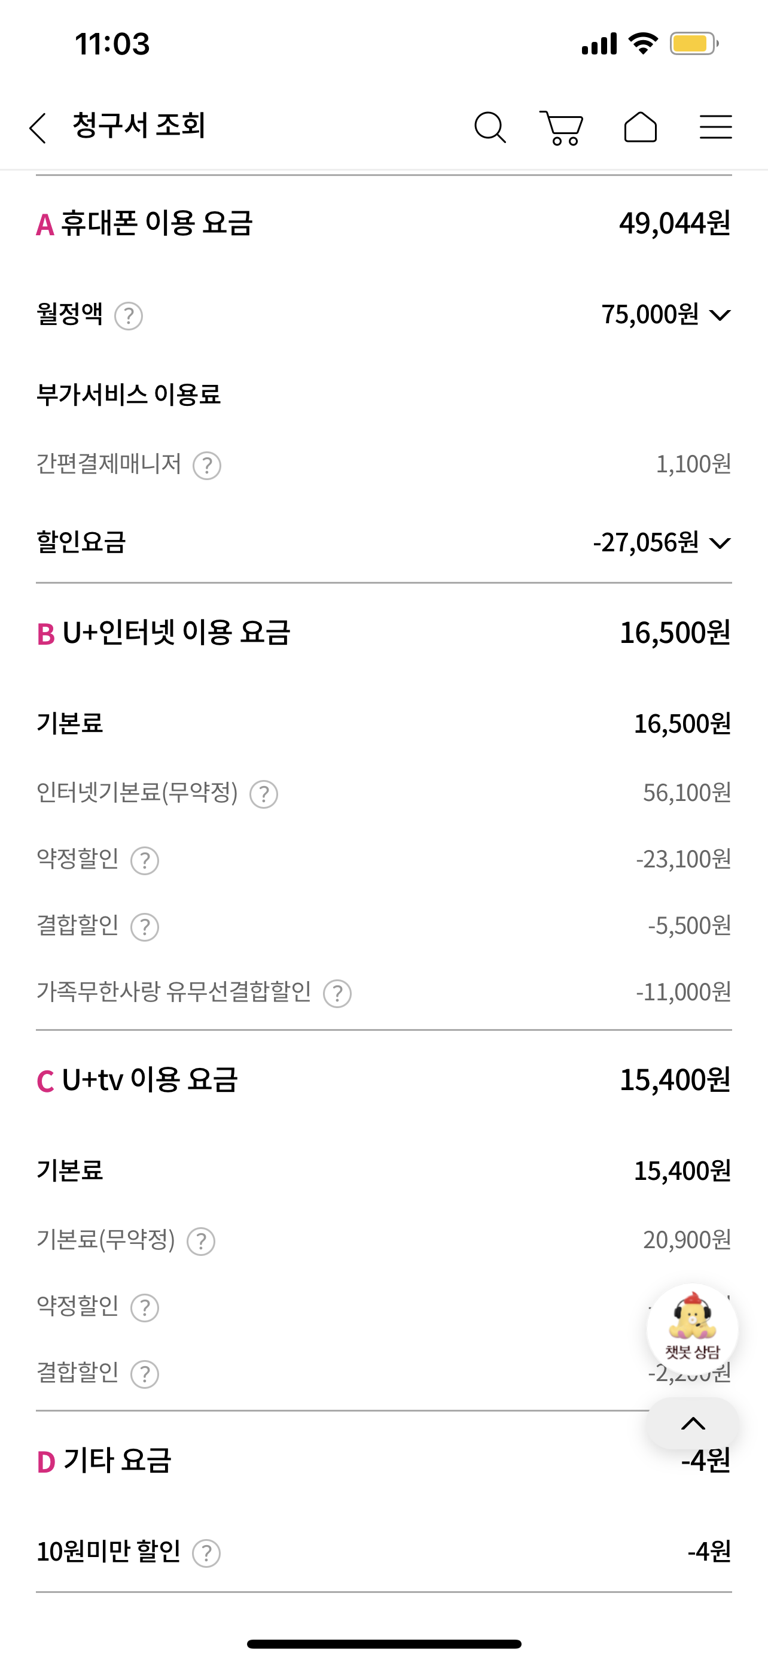The image size is (768, 1663).
Task: Go to home via house icon
Action: [x=641, y=126]
